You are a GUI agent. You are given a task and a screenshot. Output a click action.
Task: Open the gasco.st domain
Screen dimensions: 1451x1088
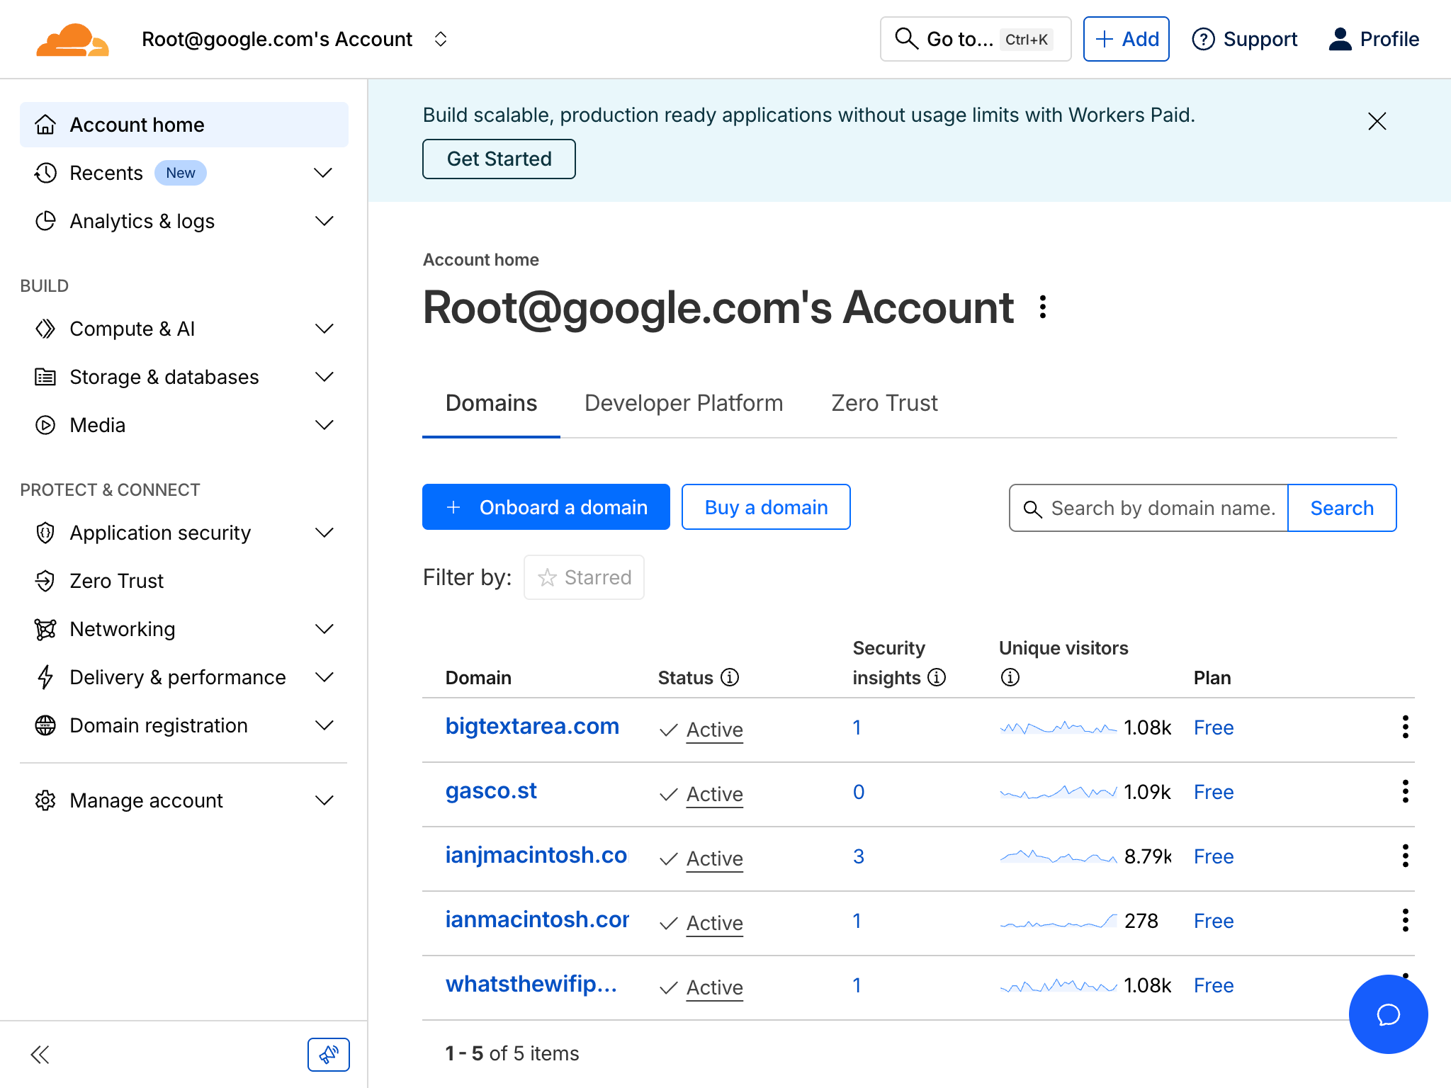[491, 790]
